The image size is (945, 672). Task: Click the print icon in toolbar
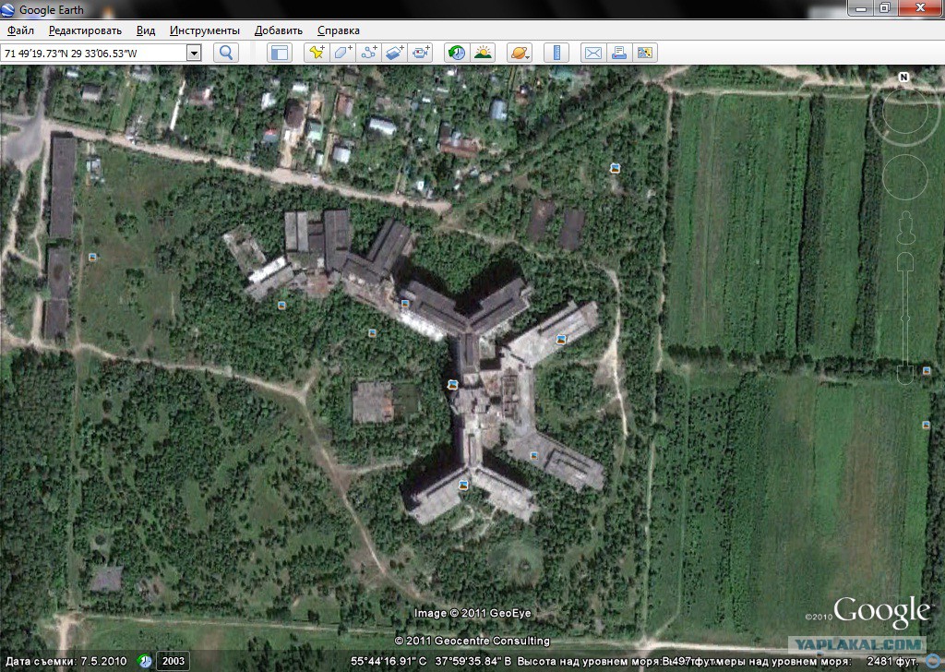619,53
